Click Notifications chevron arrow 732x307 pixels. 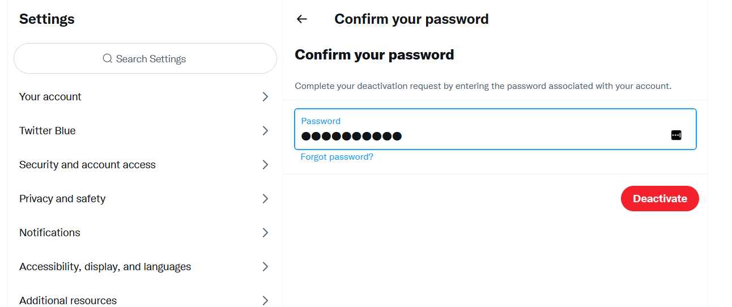[x=265, y=233]
